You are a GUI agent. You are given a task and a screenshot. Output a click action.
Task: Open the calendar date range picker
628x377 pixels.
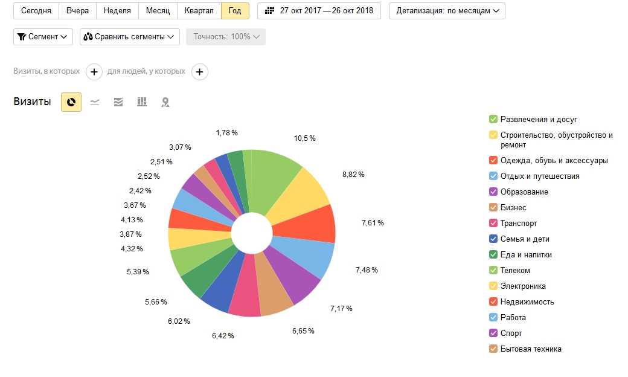[x=319, y=11]
